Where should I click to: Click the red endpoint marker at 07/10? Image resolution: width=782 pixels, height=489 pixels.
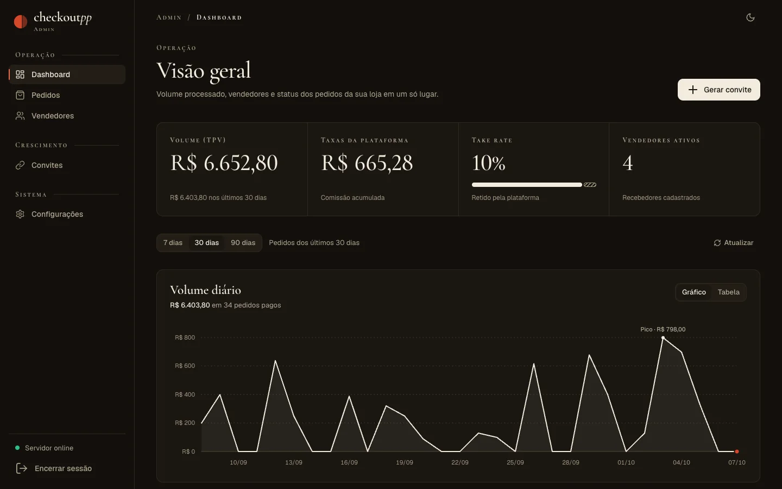[x=737, y=452]
